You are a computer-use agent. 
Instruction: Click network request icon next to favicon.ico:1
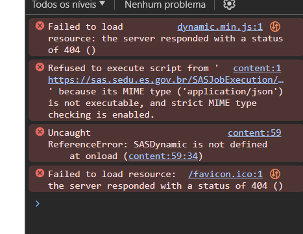coord(275,174)
